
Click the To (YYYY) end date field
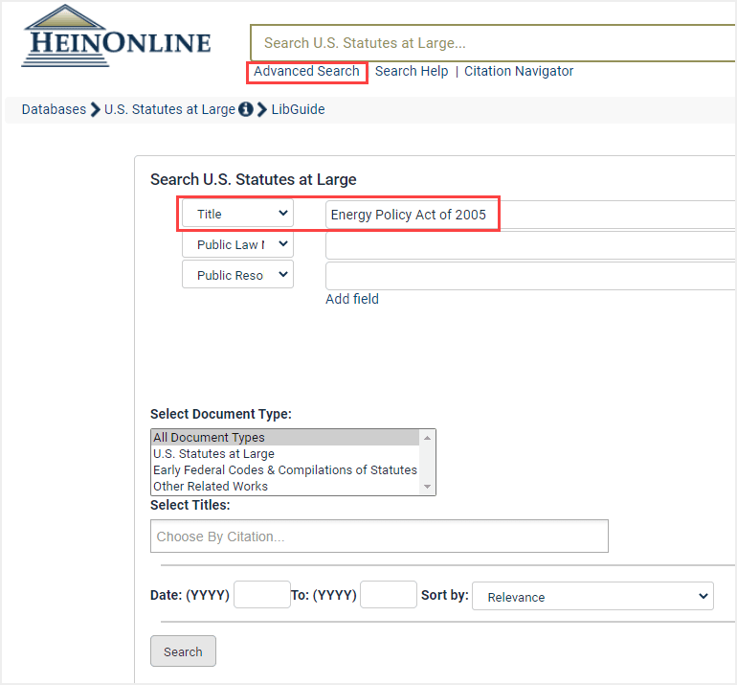[389, 594]
